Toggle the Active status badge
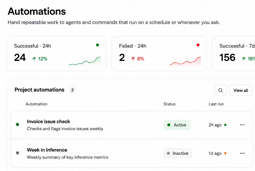Screen dimensions: 255x171 (177, 125)
